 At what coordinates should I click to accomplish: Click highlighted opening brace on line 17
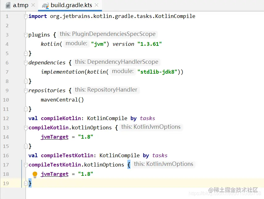click(129, 164)
